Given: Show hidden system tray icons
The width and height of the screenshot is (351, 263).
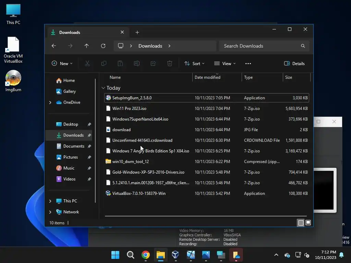Looking at the screenshot, I should pyautogui.click(x=276, y=255).
